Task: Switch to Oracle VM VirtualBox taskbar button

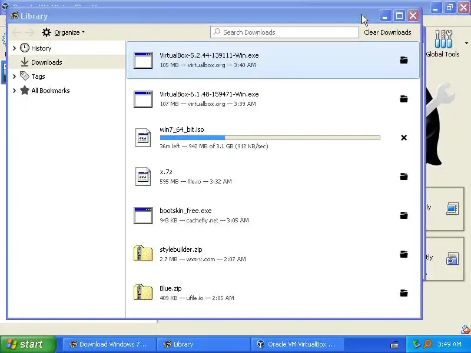Action: pyautogui.click(x=298, y=344)
